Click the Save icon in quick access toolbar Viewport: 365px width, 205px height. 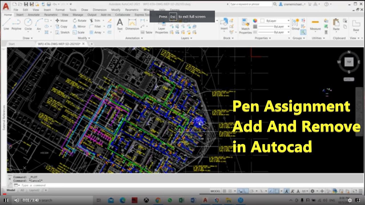(26, 4)
